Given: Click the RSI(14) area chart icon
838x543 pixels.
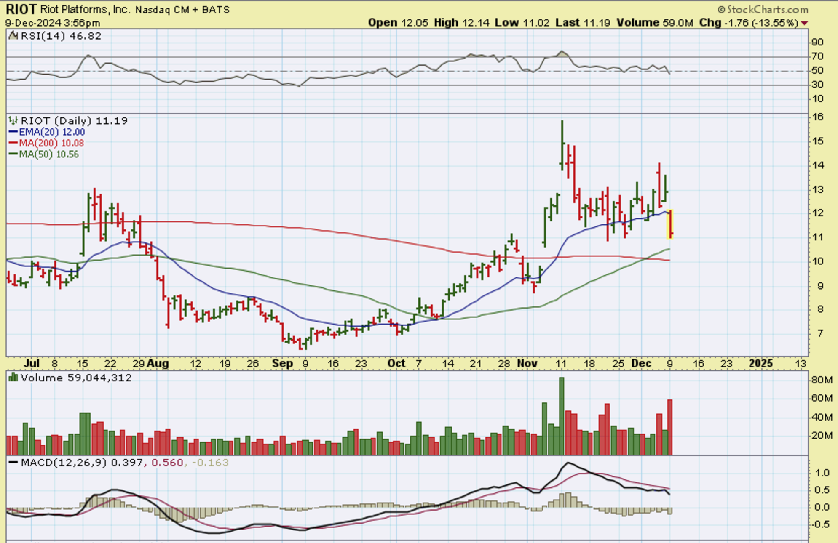Looking at the screenshot, I should (x=13, y=35).
